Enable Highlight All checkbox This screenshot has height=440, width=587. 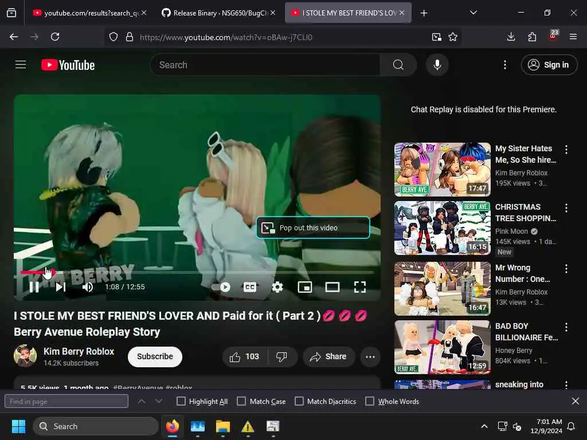(x=181, y=402)
